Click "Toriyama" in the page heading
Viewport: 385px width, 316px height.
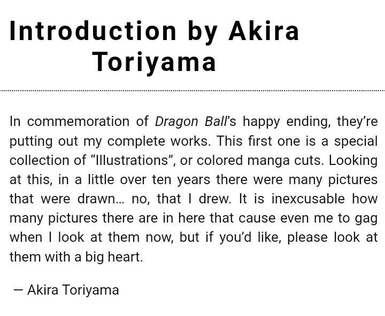[x=155, y=62]
